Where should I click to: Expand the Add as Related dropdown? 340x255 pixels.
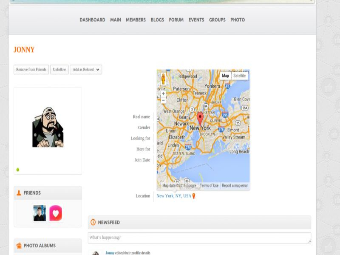coord(86,70)
